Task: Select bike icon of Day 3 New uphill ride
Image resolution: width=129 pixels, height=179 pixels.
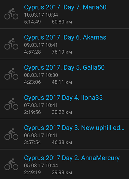Action: click(x=11, y=134)
